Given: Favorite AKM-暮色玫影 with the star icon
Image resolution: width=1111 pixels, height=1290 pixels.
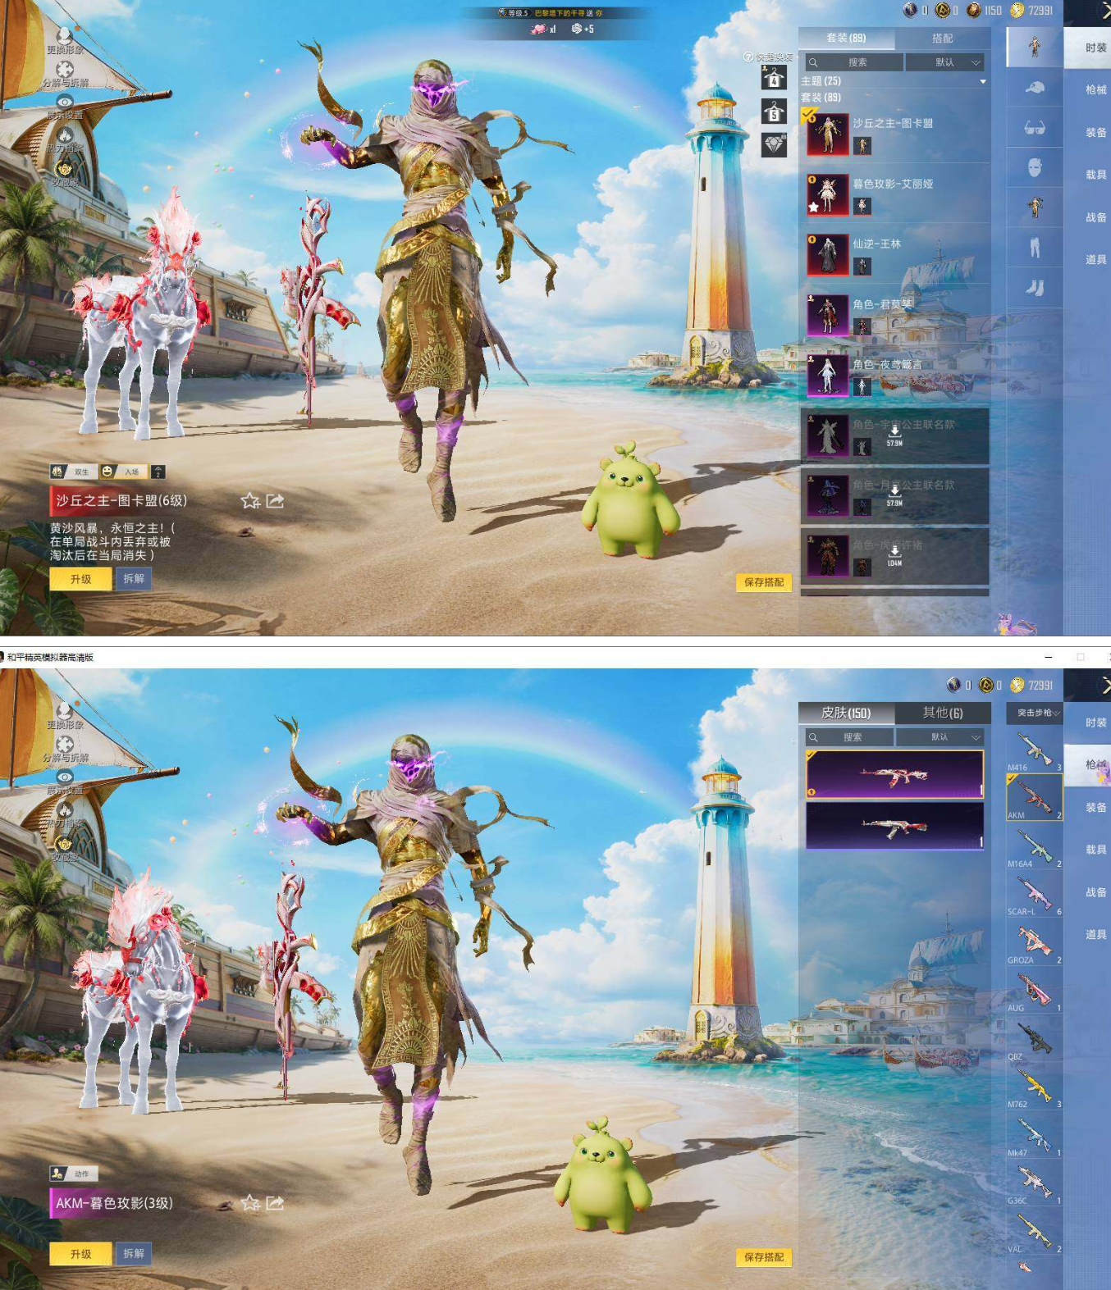Looking at the screenshot, I should [x=250, y=1203].
